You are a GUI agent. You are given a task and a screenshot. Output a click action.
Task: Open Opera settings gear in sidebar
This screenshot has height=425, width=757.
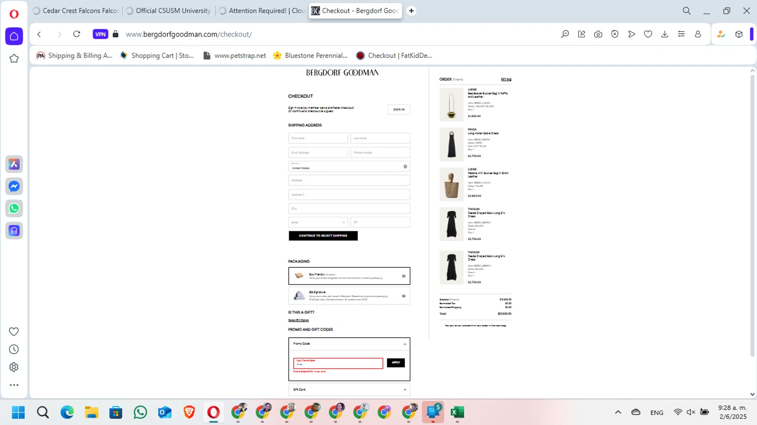14,367
